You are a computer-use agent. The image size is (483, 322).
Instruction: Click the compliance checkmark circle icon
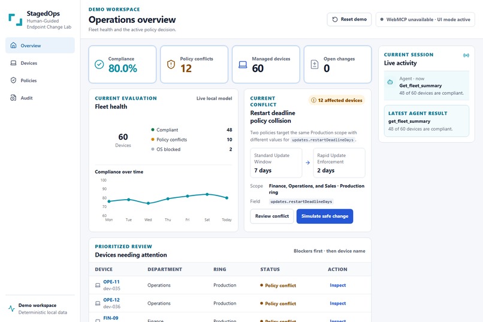[x=99, y=64]
